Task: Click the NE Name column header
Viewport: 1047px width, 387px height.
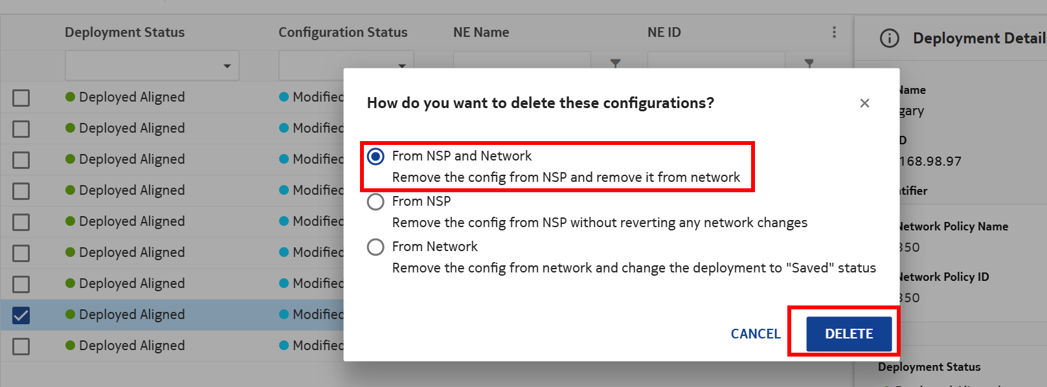Action: (x=481, y=32)
